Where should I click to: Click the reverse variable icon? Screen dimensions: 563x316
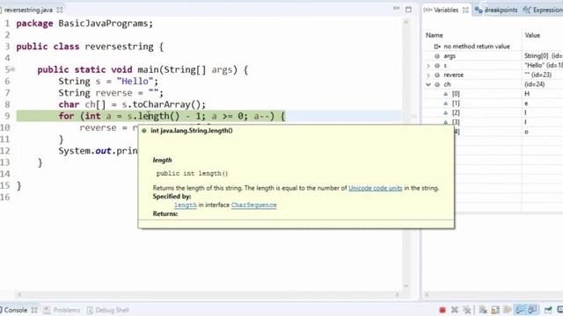(x=437, y=75)
